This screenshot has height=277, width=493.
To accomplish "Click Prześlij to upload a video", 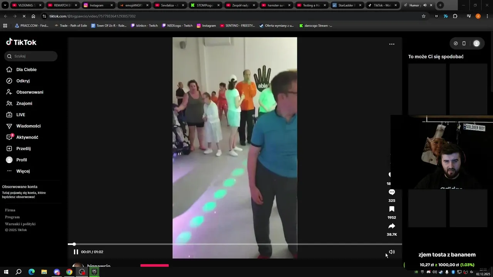I will click(23, 149).
